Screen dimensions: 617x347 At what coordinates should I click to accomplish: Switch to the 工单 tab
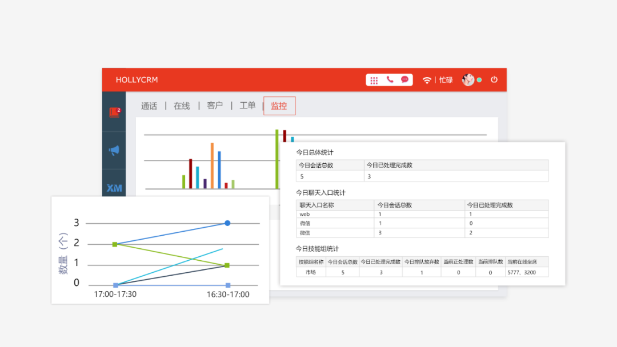247,106
